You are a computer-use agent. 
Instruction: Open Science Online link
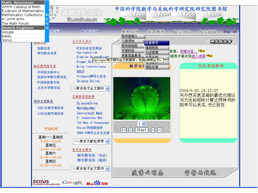point(88,81)
